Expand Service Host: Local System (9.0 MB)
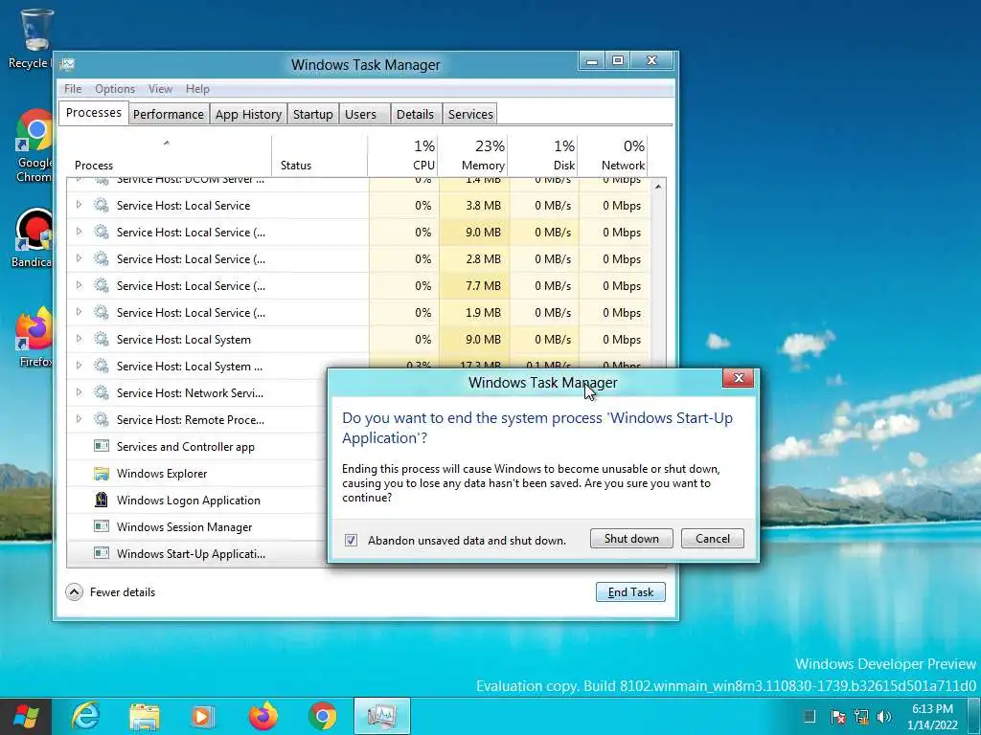The height and width of the screenshot is (735, 981). click(x=79, y=339)
